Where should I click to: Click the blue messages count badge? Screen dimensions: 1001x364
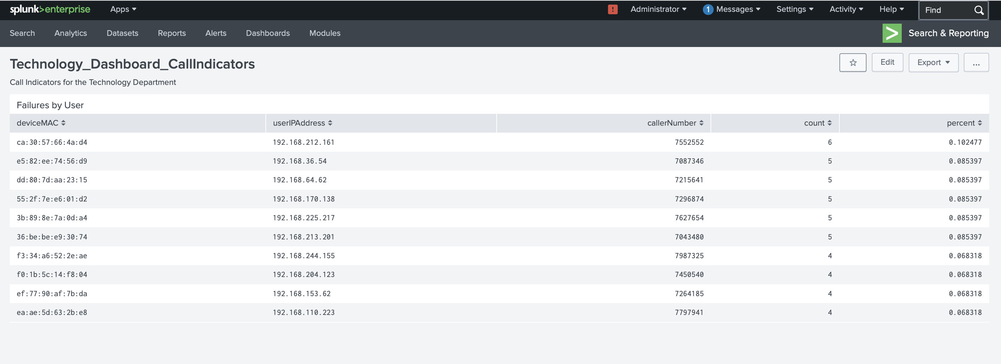[708, 9]
